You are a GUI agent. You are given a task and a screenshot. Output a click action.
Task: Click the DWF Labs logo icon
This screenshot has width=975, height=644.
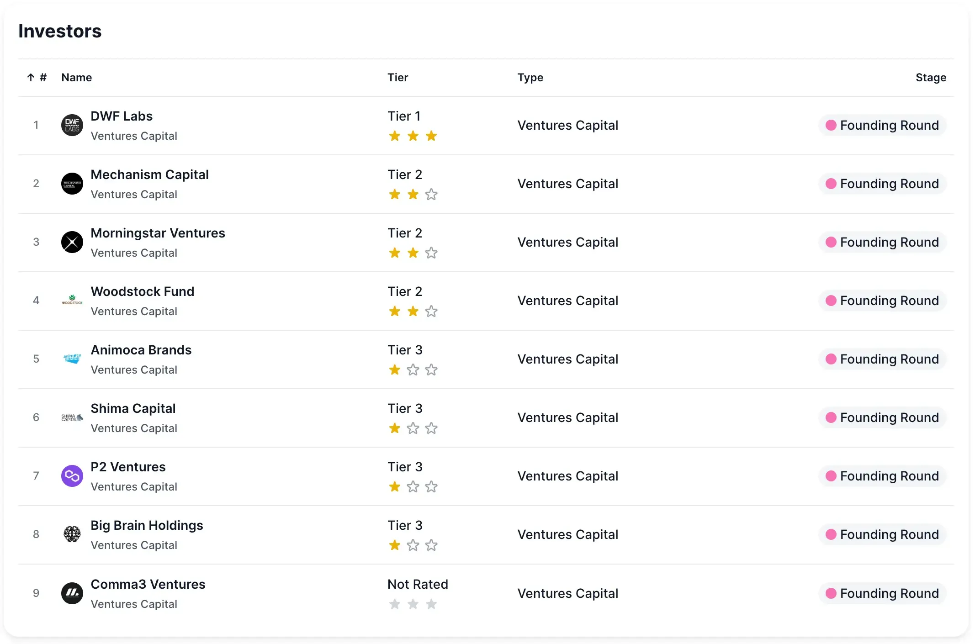(x=72, y=125)
